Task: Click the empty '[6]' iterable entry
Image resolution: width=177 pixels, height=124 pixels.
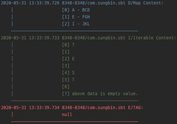Action: 66,87
